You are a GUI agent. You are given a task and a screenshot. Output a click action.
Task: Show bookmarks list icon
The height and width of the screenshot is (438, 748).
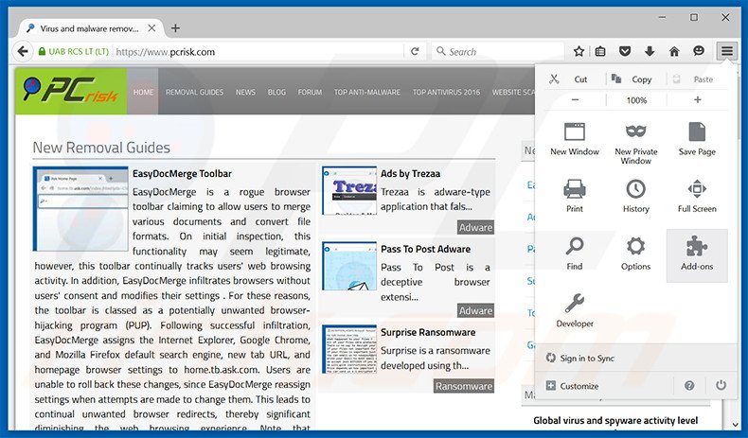tap(600, 51)
